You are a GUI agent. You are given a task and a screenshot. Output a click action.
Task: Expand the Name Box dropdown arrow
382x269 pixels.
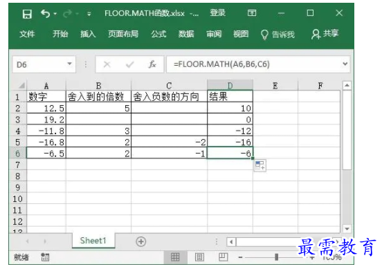tap(70, 64)
